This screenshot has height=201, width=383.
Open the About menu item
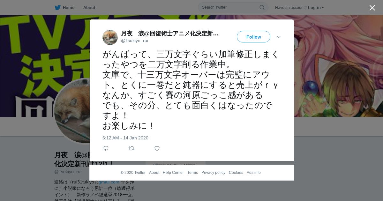89,7
